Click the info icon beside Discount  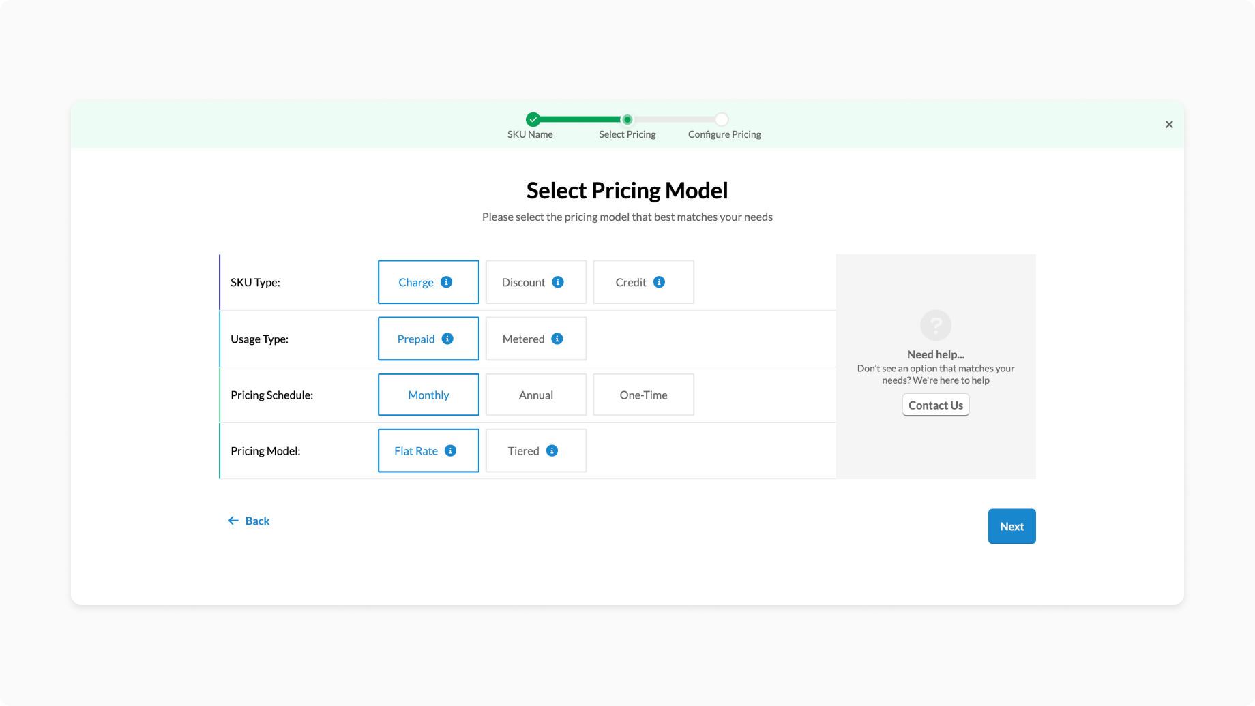pyautogui.click(x=558, y=282)
